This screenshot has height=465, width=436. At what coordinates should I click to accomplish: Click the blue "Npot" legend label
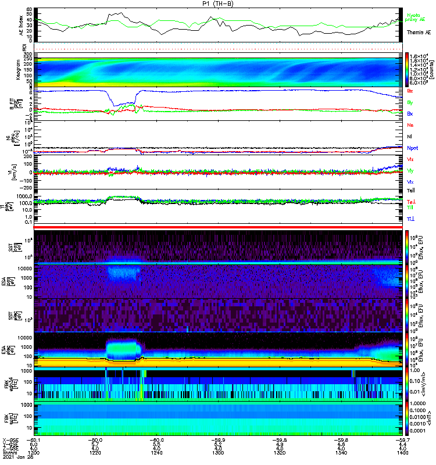pyautogui.click(x=413, y=148)
